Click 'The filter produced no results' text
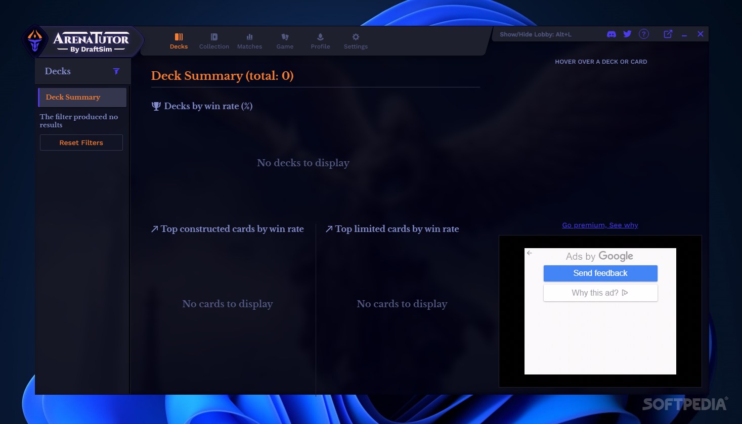The width and height of the screenshot is (742, 424). 79,121
